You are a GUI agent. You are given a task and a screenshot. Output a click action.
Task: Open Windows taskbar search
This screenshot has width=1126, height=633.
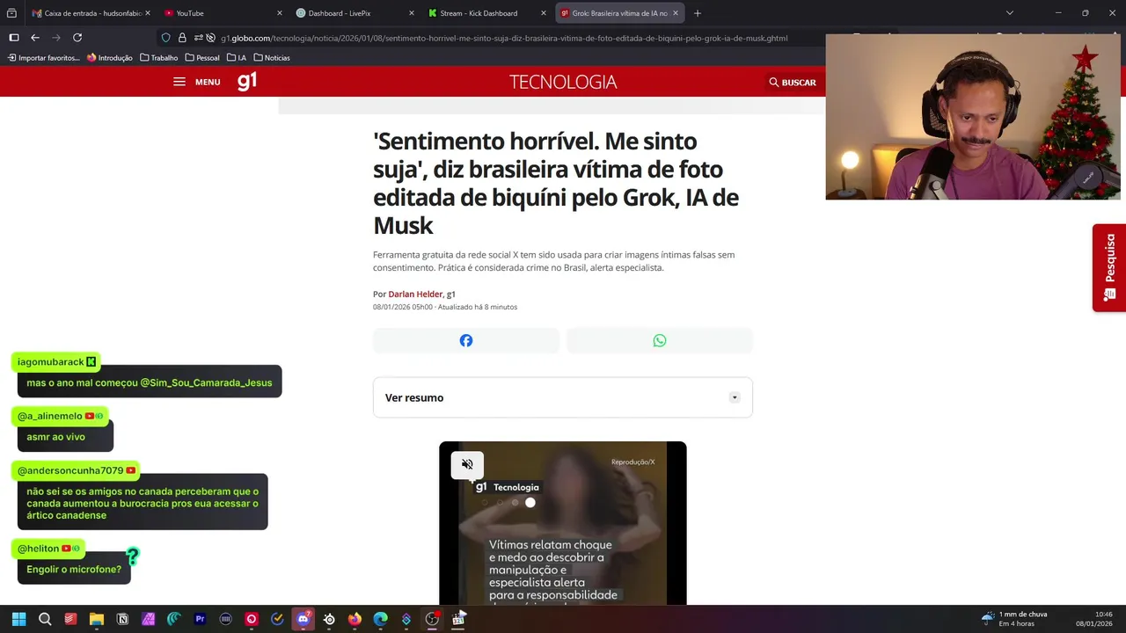coord(45,619)
